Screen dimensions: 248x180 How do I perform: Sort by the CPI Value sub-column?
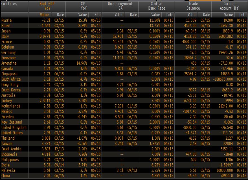click(82, 15)
